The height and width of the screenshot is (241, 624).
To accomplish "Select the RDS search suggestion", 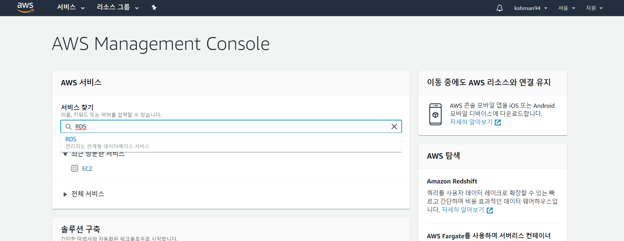I will coord(231,143).
